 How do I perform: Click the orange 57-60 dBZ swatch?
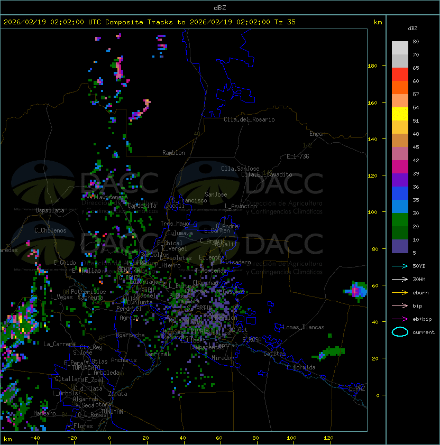(x=400, y=88)
